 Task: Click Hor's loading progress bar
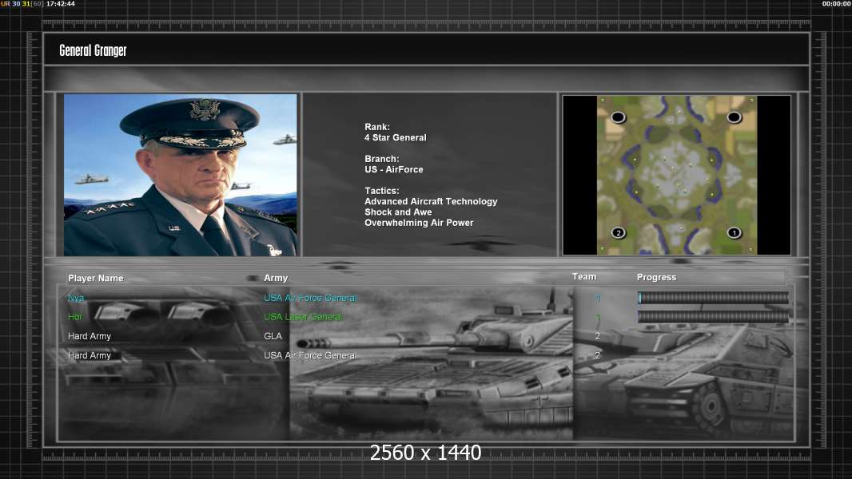coord(713,317)
